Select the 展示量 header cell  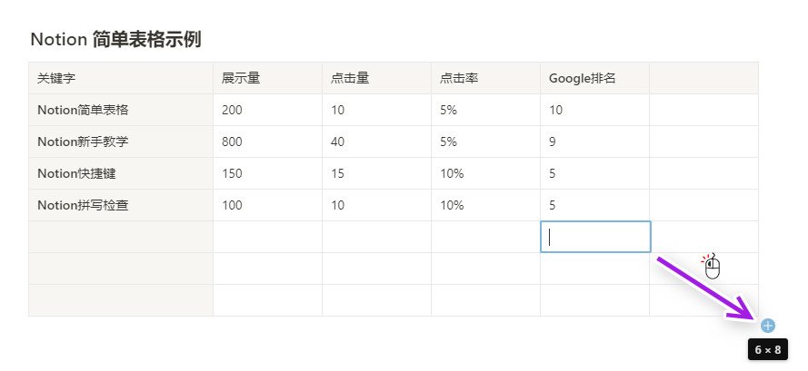tap(268, 78)
